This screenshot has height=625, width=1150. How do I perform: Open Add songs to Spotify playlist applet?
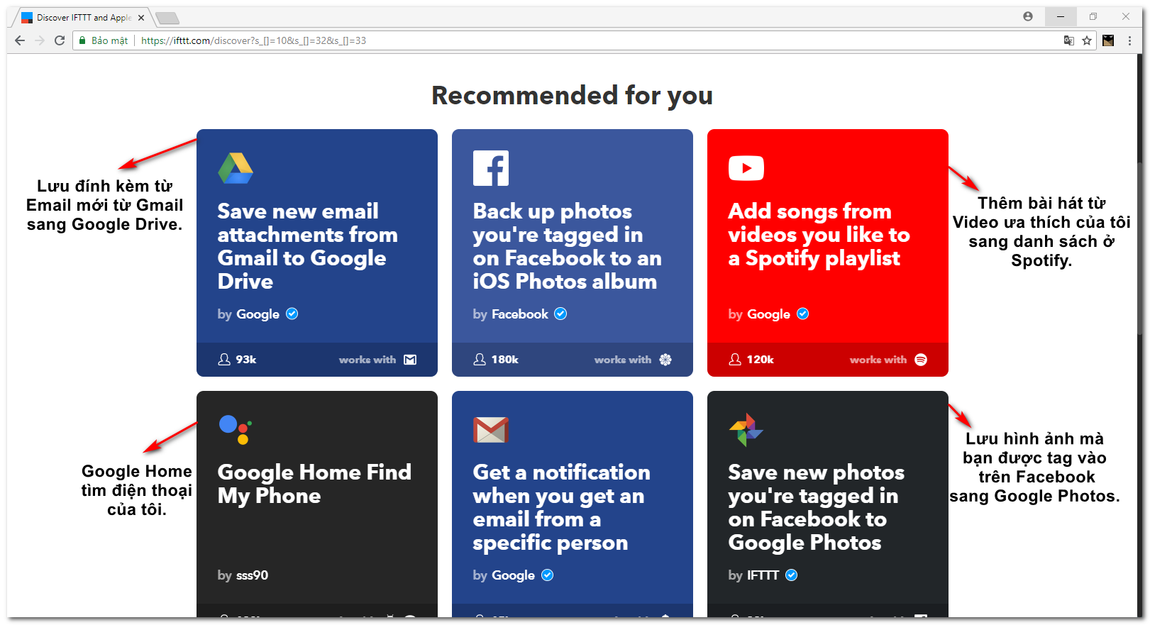pos(828,253)
